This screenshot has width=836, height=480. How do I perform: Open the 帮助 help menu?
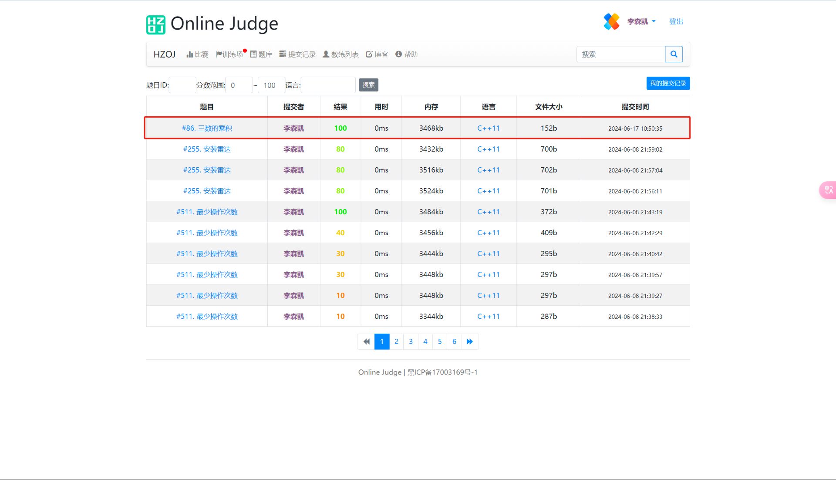(x=406, y=54)
